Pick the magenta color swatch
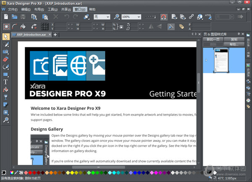 pos(156,173)
